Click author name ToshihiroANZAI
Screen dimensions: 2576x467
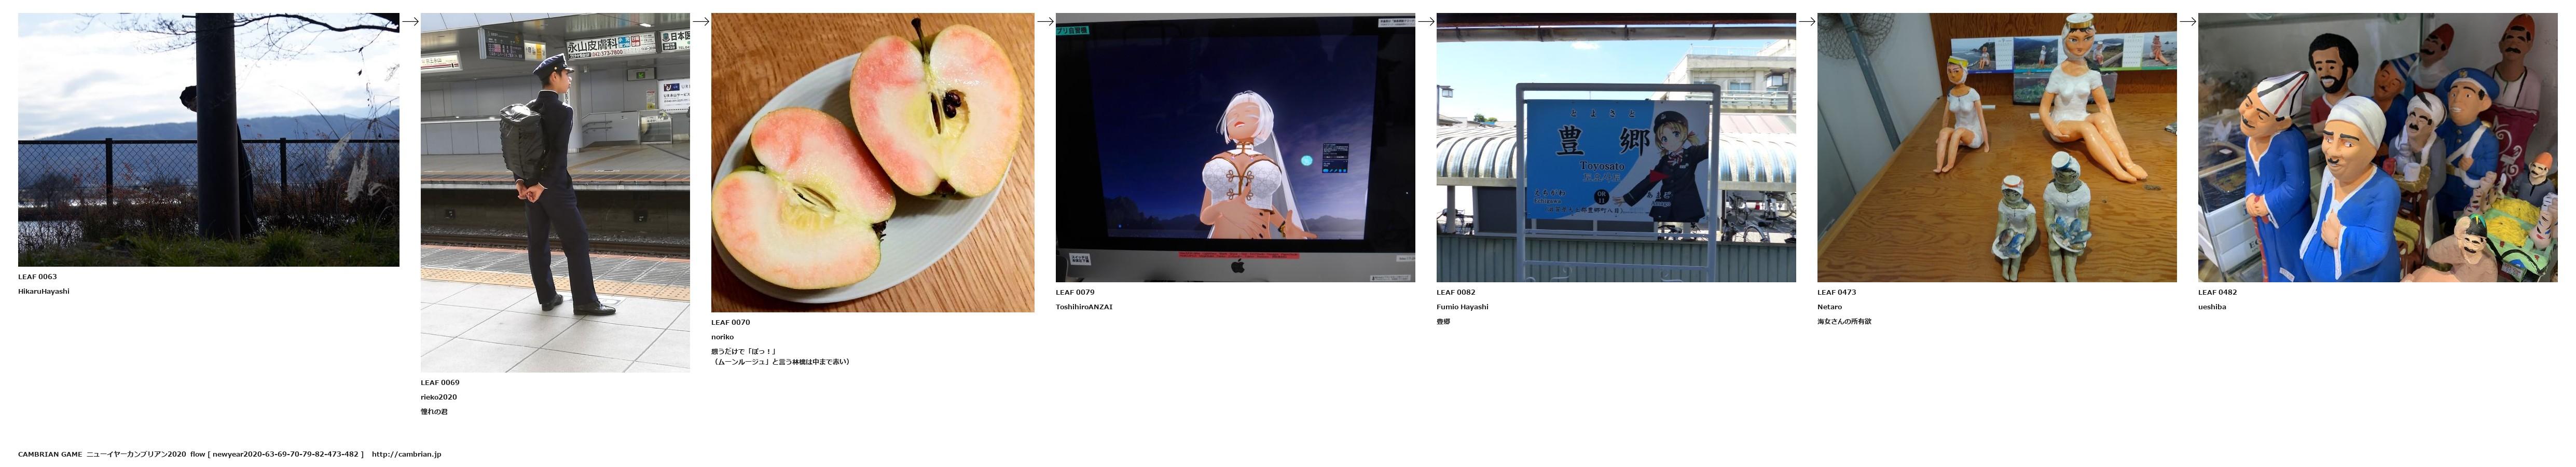pyautogui.click(x=1084, y=307)
